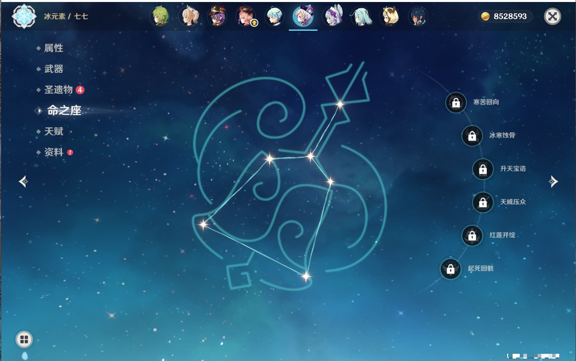
Task: Select the avatar with white maid headband
Action: (333, 16)
